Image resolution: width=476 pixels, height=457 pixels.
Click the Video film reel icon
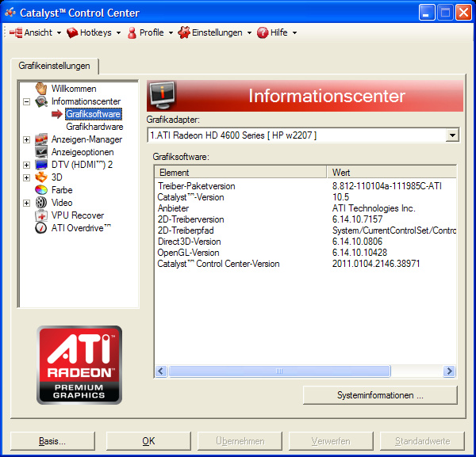pyautogui.click(x=41, y=203)
